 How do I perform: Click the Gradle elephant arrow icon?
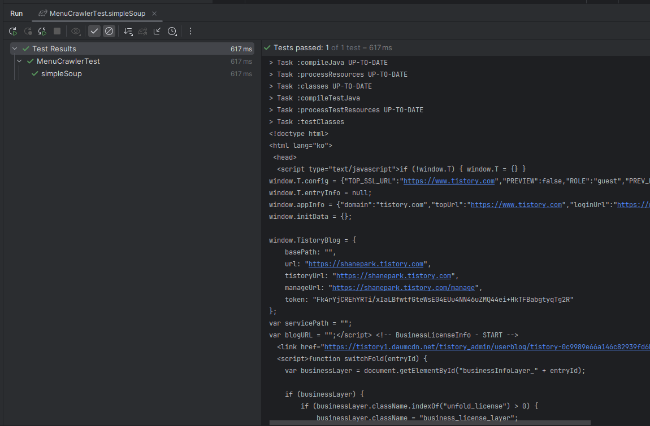click(142, 31)
